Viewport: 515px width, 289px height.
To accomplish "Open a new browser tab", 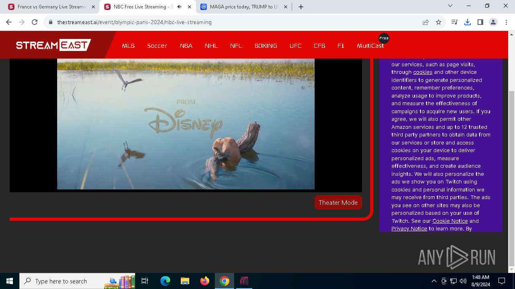I will pyautogui.click(x=301, y=7).
